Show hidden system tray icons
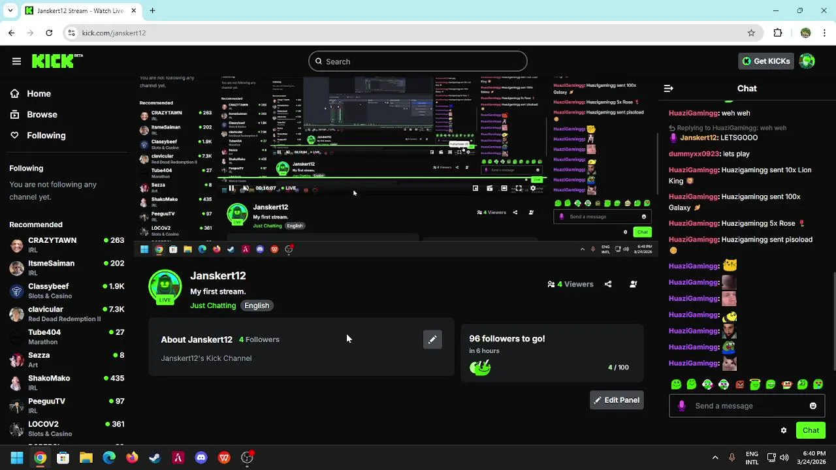 pyautogui.click(x=715, y=458)
